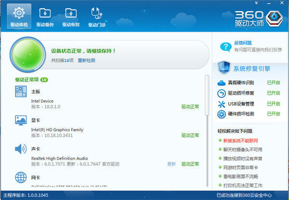This screenshot has height=200, width=289.
Task: Click the 驱动正常项 count badge 10
Action: (44, 80)
